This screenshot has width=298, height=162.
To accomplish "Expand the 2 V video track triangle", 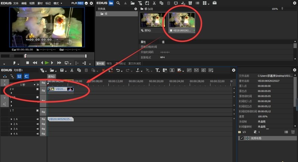I will pyautogui.click(x=11, y=93).
